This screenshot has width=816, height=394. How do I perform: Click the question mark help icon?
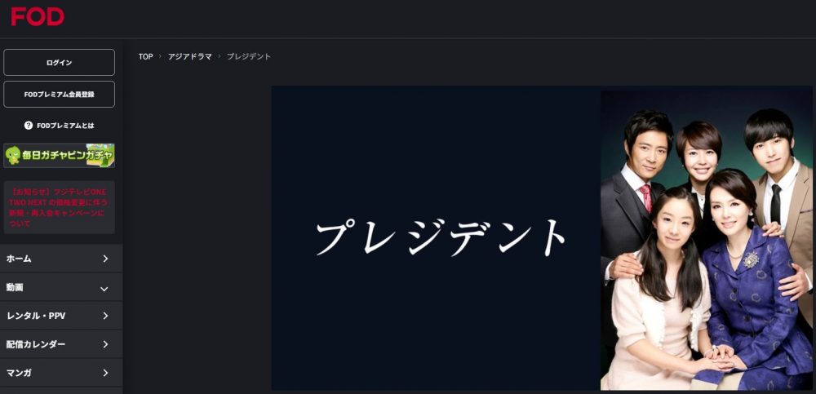(29, 126)
